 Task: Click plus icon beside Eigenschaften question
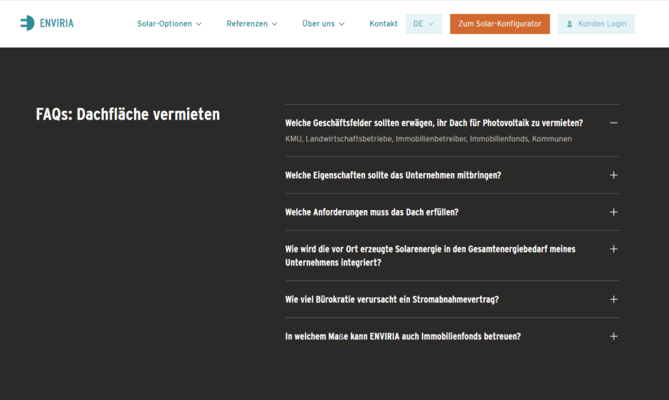coord(613,175)
